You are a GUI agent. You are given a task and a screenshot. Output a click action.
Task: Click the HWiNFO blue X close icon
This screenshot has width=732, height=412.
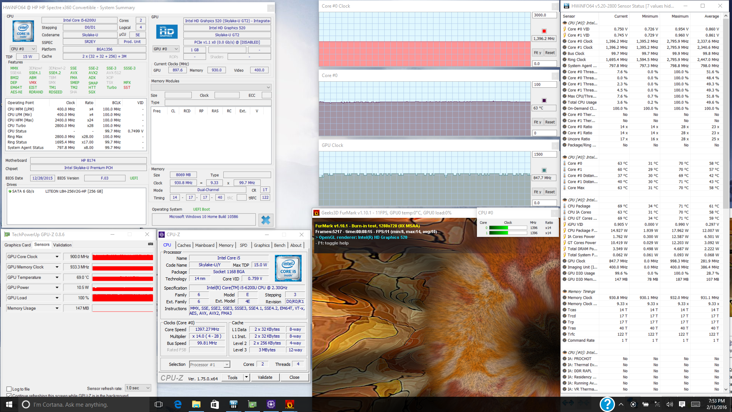point(266,220)
